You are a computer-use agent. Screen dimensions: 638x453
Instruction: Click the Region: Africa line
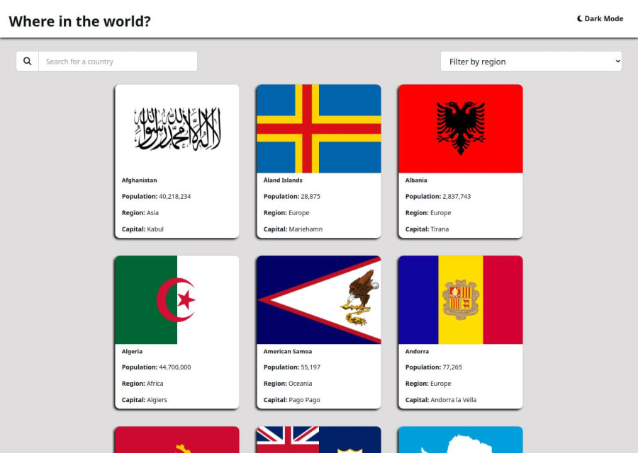142,384
